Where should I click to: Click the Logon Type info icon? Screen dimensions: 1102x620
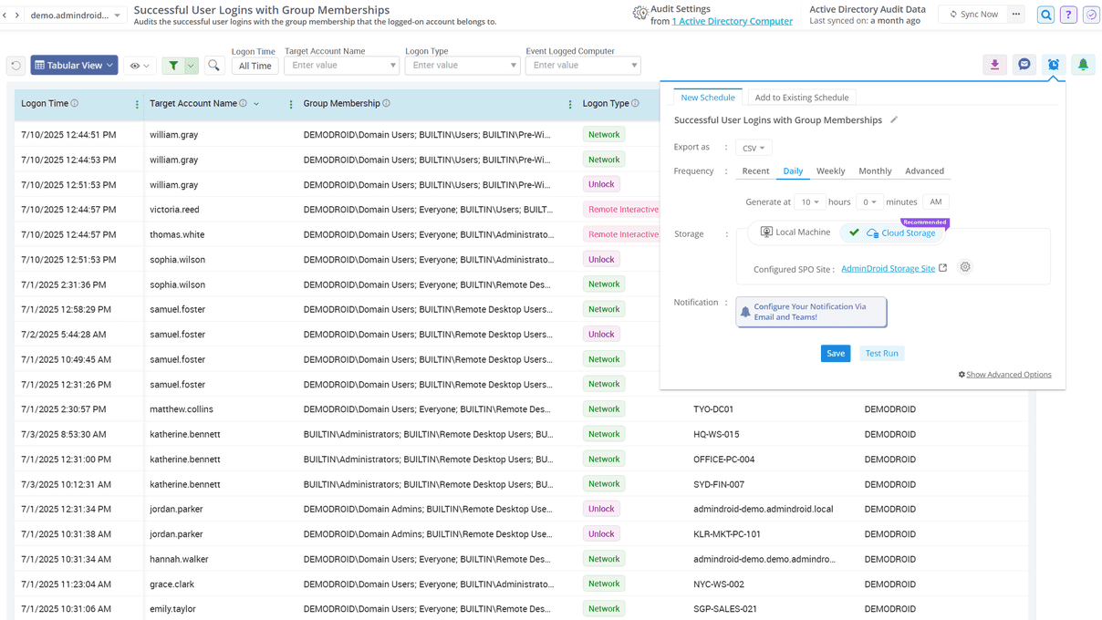click(x=636, y=104)
